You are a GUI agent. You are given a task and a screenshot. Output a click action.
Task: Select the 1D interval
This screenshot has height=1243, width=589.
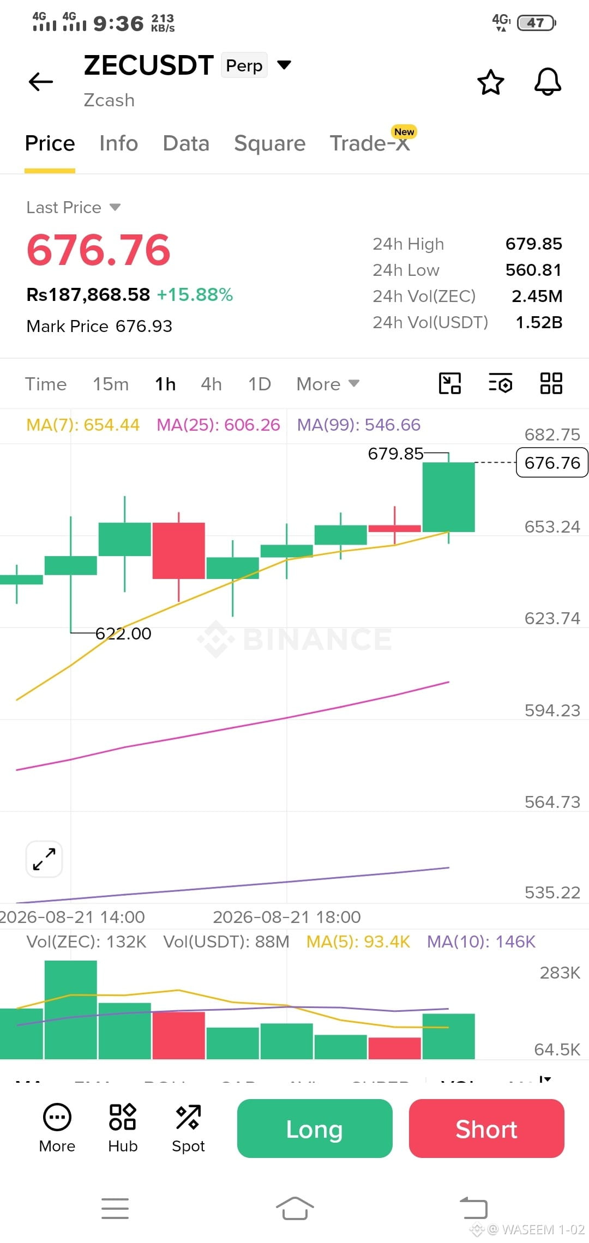pyautogui.click(x=260, y=384)
